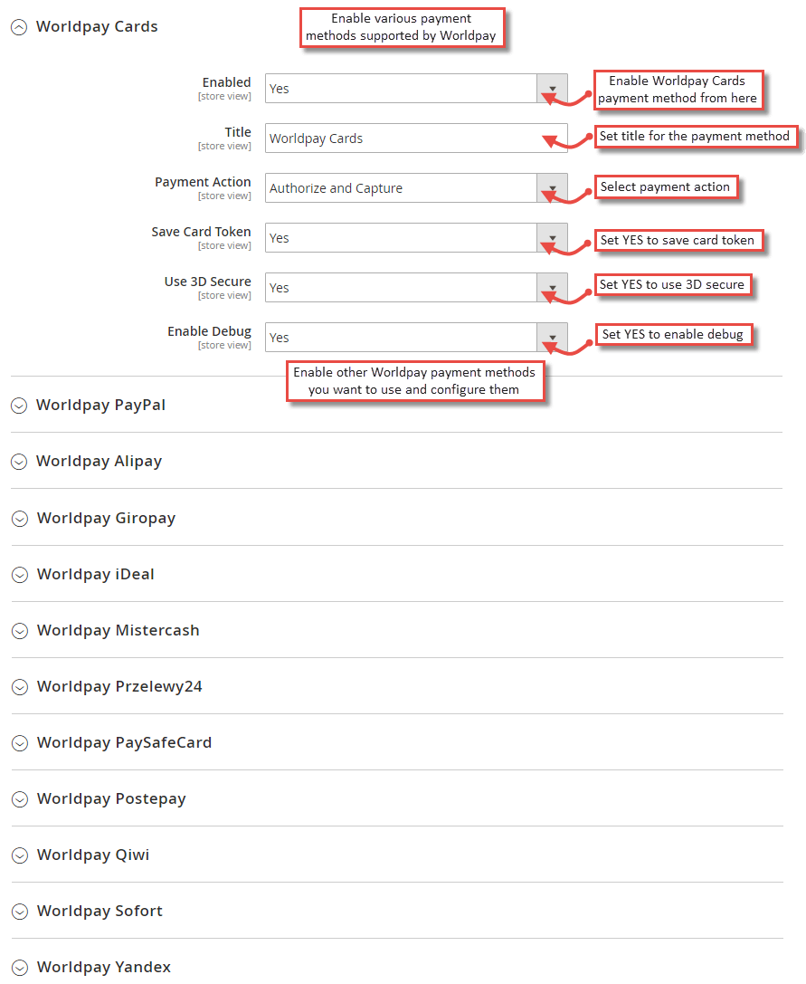
Task: Click the Worldpay Cards section heading
Action: [x=97, y=27]
